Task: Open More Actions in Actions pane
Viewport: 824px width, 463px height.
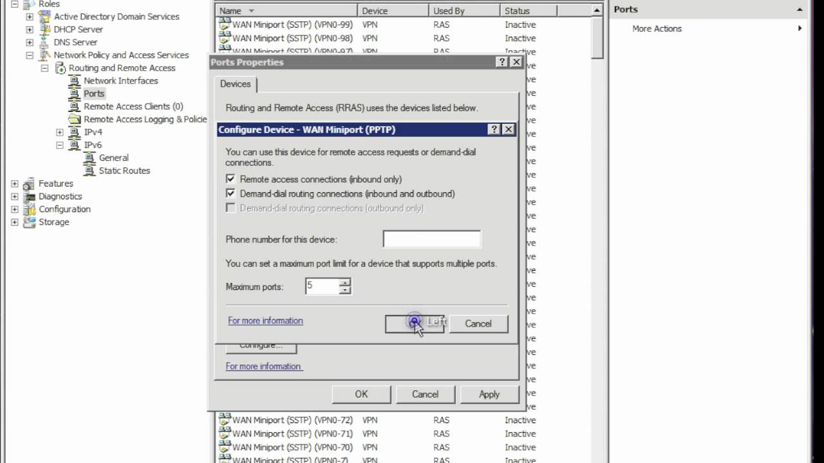Action: (x=657, y=29)
